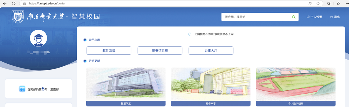Click the green search magnifier icon
Image resolution: width=349 pixels, height=107 pixels.
coord(293,17)
